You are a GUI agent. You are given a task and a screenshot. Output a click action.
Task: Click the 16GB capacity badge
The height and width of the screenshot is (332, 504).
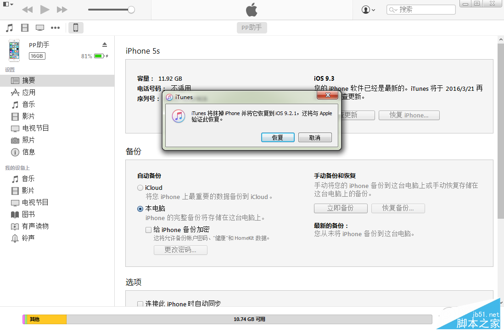coord(37,56)
